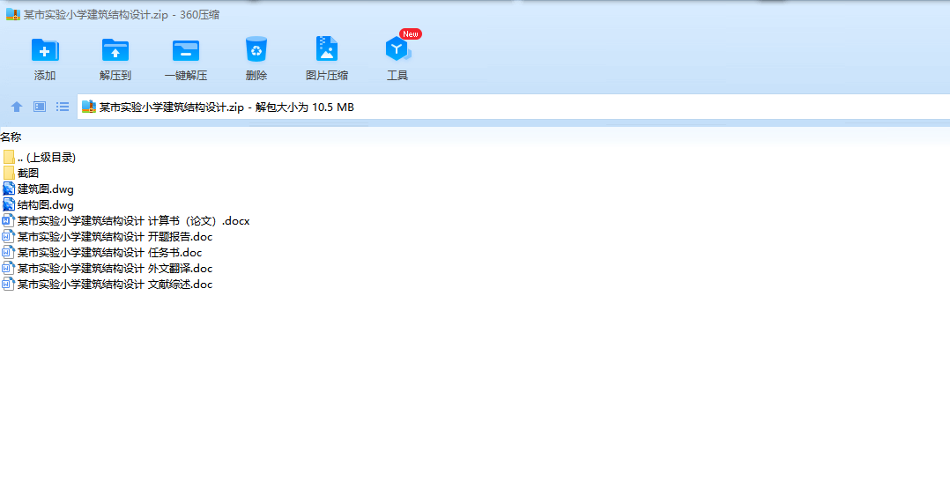Click 360压缩 app icon in title bar
Image resolution: width=950 pixels, height=496 pixels.
[x=12, y=14]
